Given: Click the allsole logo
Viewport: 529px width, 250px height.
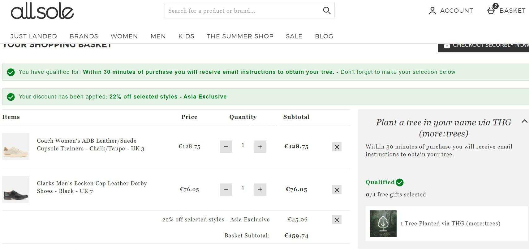Looking at the screenshot, I should click(x=42, y=11).
